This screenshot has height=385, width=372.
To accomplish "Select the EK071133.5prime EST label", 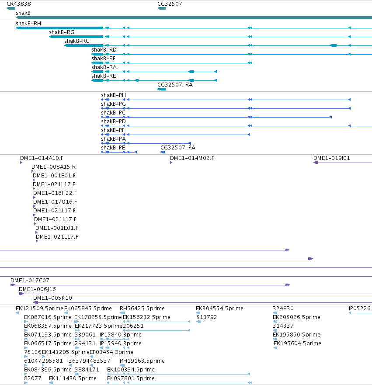I will tap(48, 335).
